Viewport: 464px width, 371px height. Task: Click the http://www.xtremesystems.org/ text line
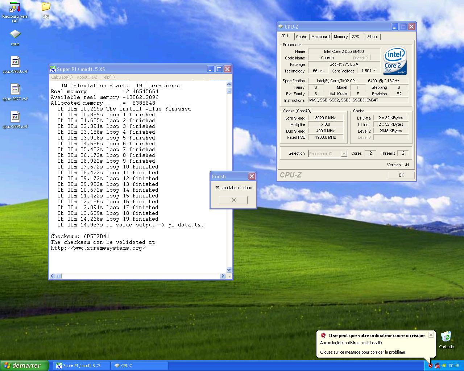[98, 248]
